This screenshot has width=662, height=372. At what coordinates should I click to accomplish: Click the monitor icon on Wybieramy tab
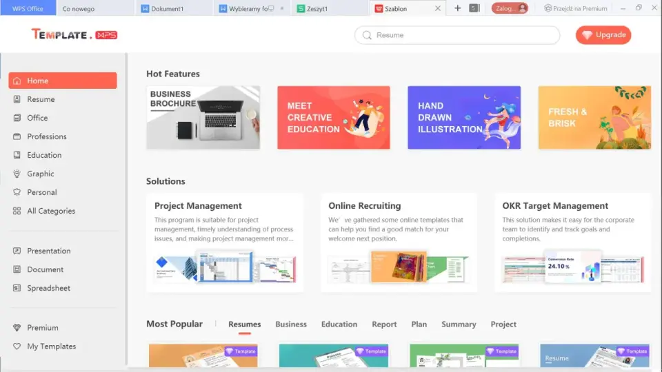coord(271,8)
